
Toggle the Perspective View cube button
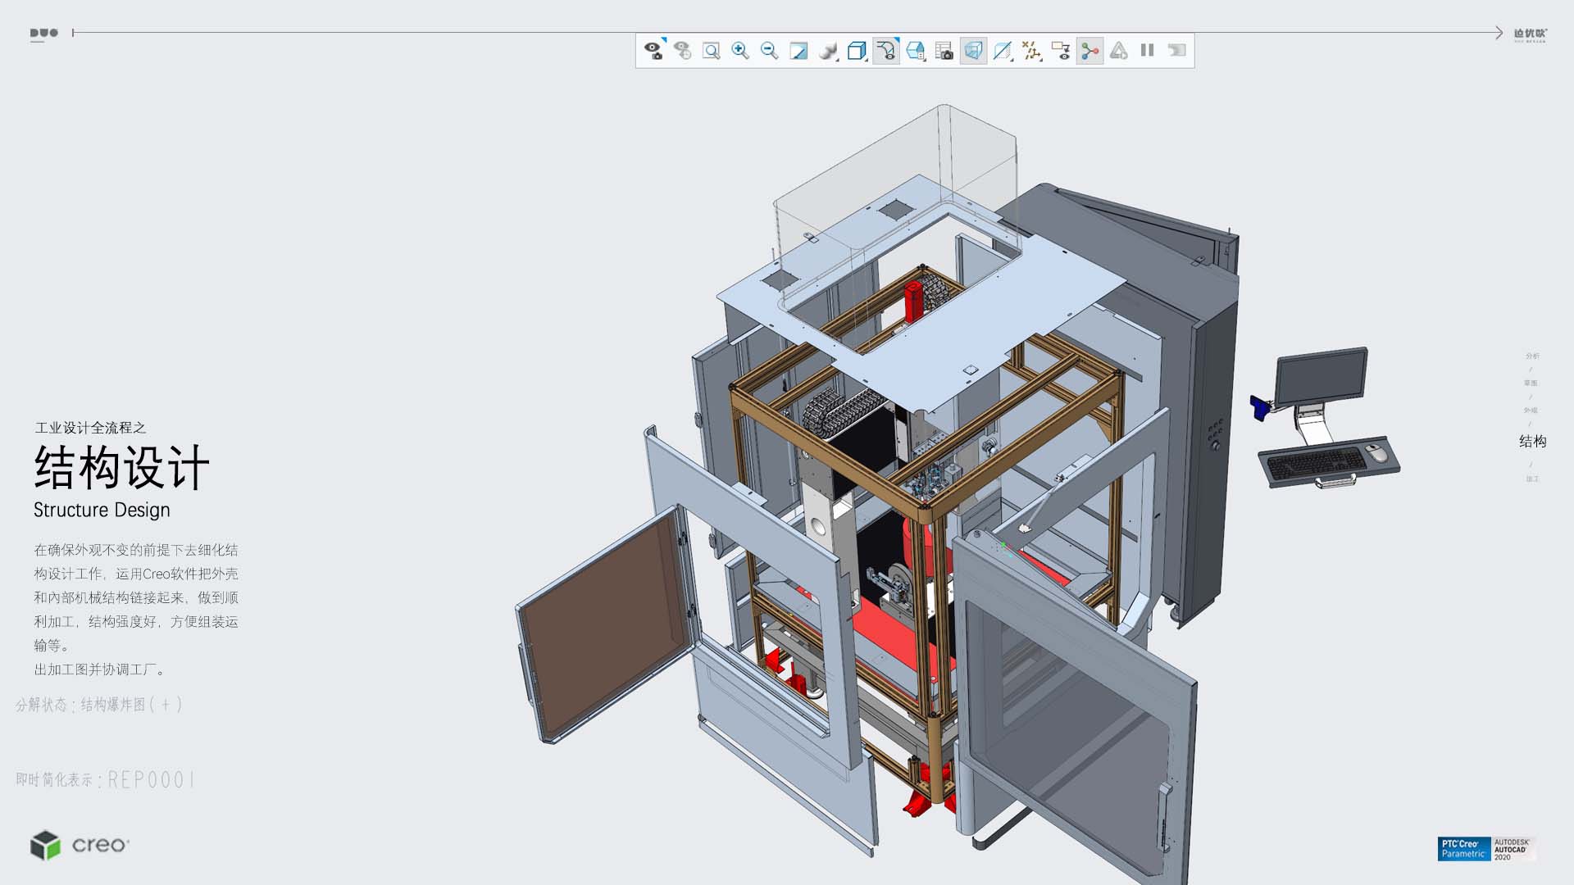click(x=973, y=51)
